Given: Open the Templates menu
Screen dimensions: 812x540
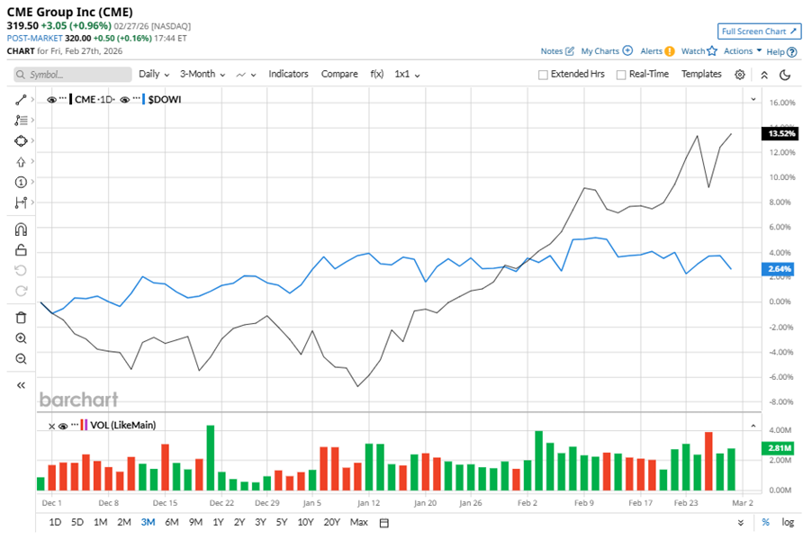Looking at the screenshot, I should pos(701,74).
